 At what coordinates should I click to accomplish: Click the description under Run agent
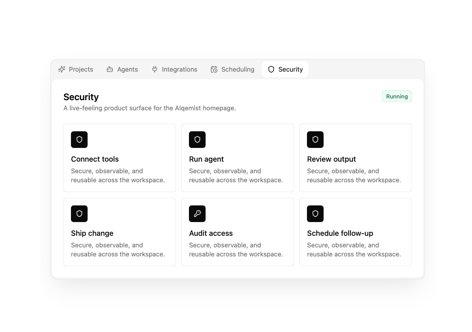click(236, 176)
